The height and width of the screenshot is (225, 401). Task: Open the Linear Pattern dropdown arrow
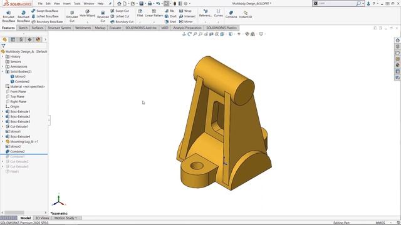154,22
